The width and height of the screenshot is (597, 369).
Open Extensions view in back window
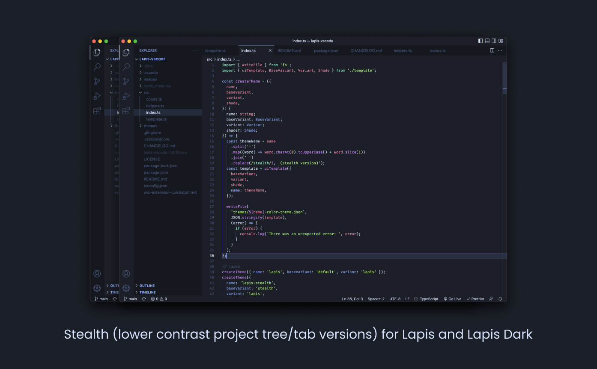(x=97, y=110)
